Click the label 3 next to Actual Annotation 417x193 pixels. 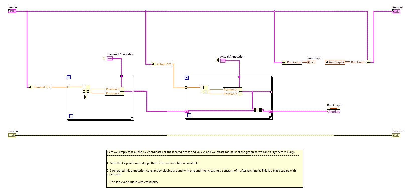[x=217, y=60]
